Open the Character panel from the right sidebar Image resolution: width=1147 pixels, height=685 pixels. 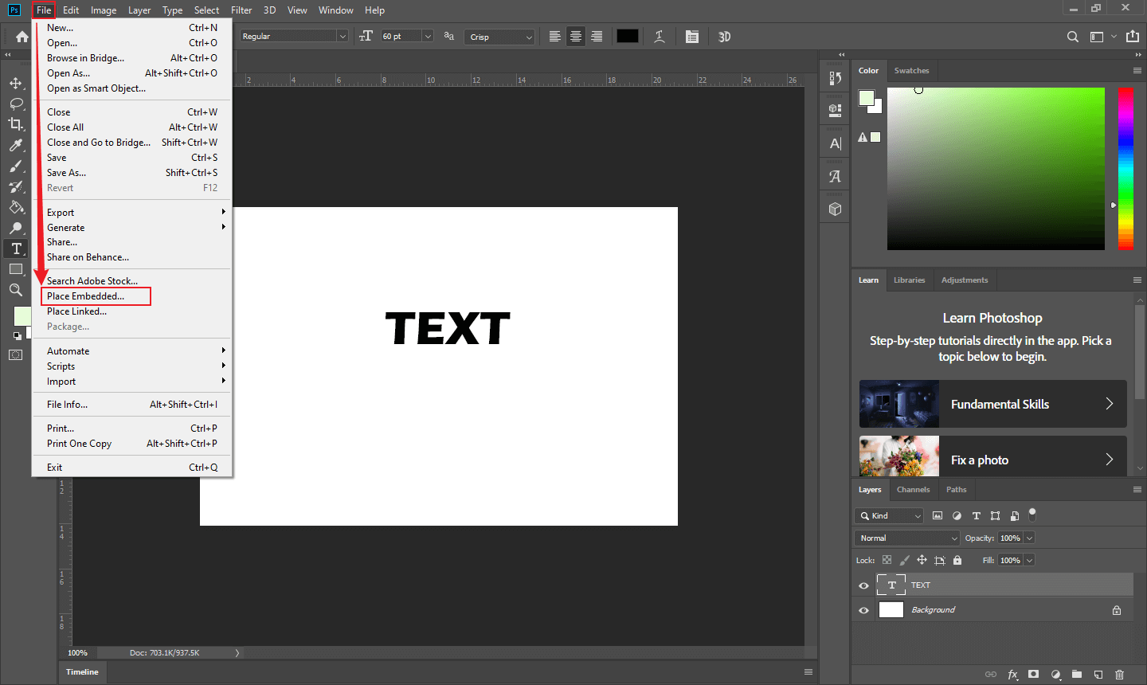(x=834, y=143)
